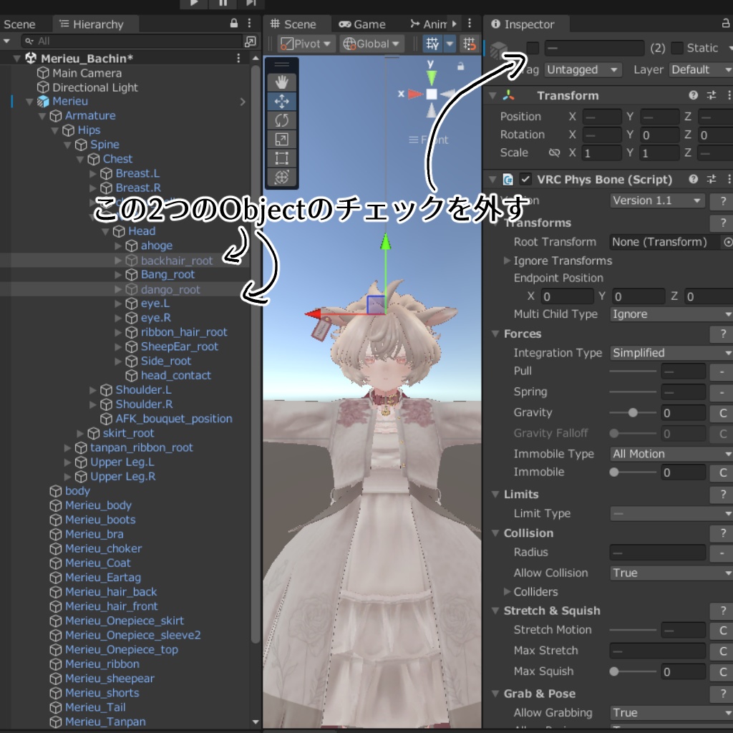Lock the Inspector panel
733x733 pixels.
click(x=726, y=24)
